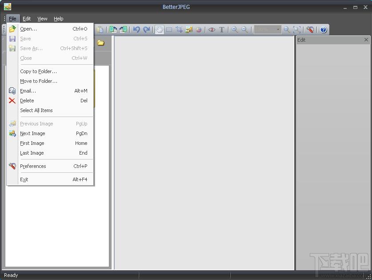Viewport: 372px width, 280px height.
Task: Minimize the BetterJPEG window
Action: [x=345, y=8]
